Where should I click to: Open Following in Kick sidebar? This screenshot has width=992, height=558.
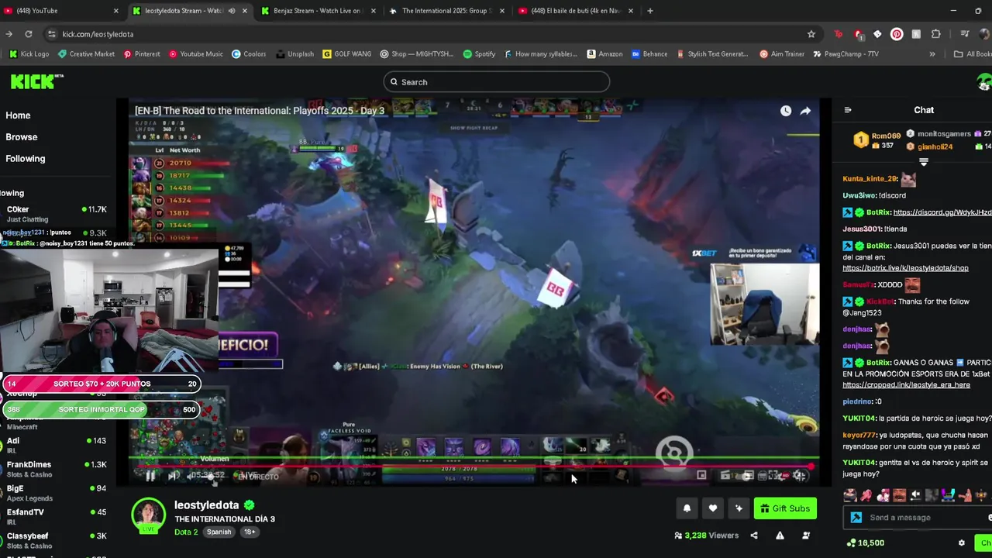click(x=26, y=159)
